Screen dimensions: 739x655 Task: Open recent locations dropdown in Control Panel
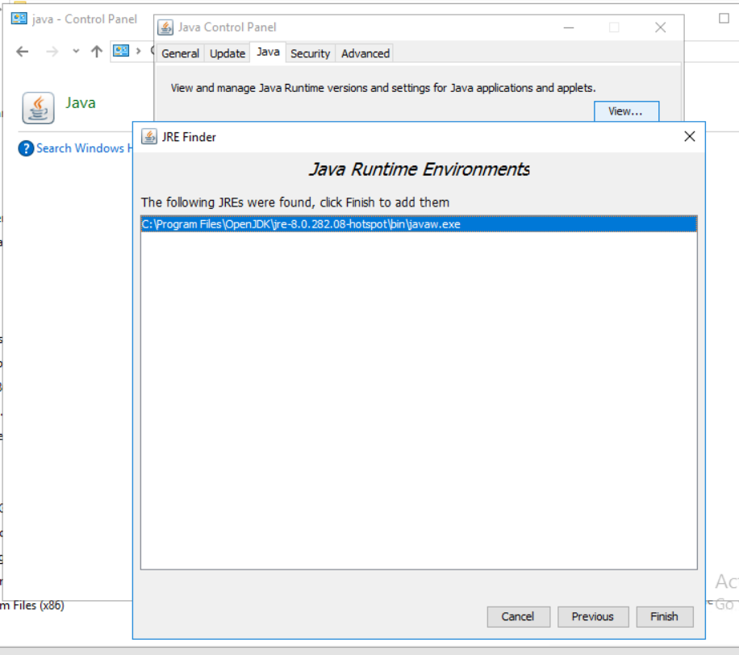tap(76, 52)
